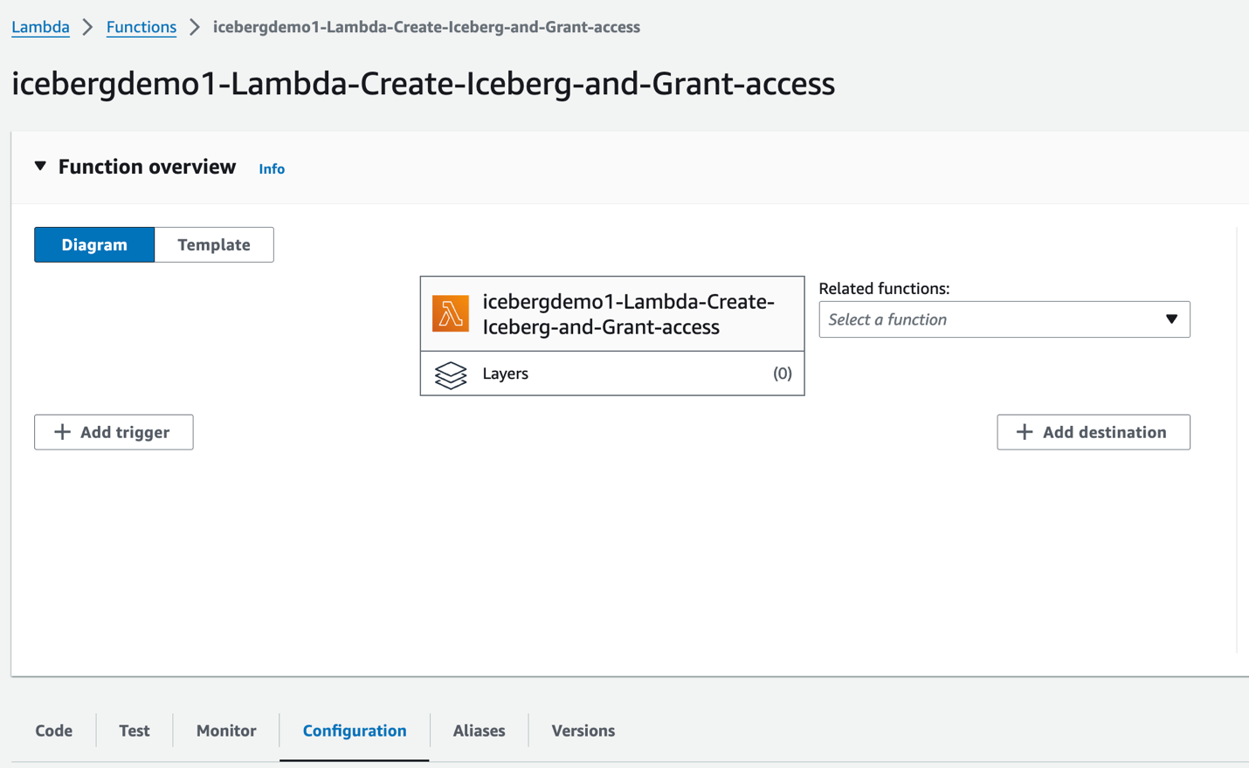Switch to the Diagram view

point(94,244)
